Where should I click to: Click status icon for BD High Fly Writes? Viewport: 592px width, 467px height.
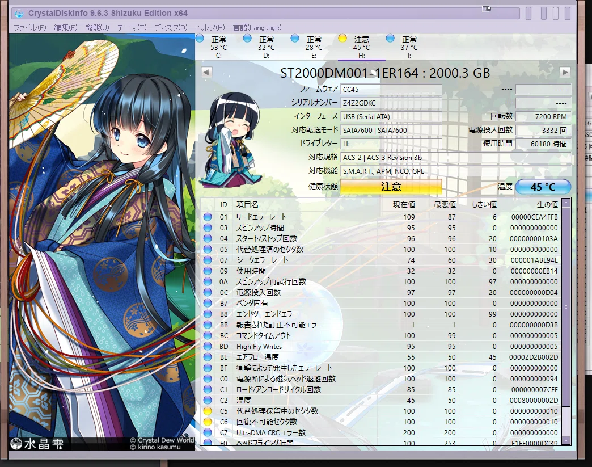(x=208, y=346)
